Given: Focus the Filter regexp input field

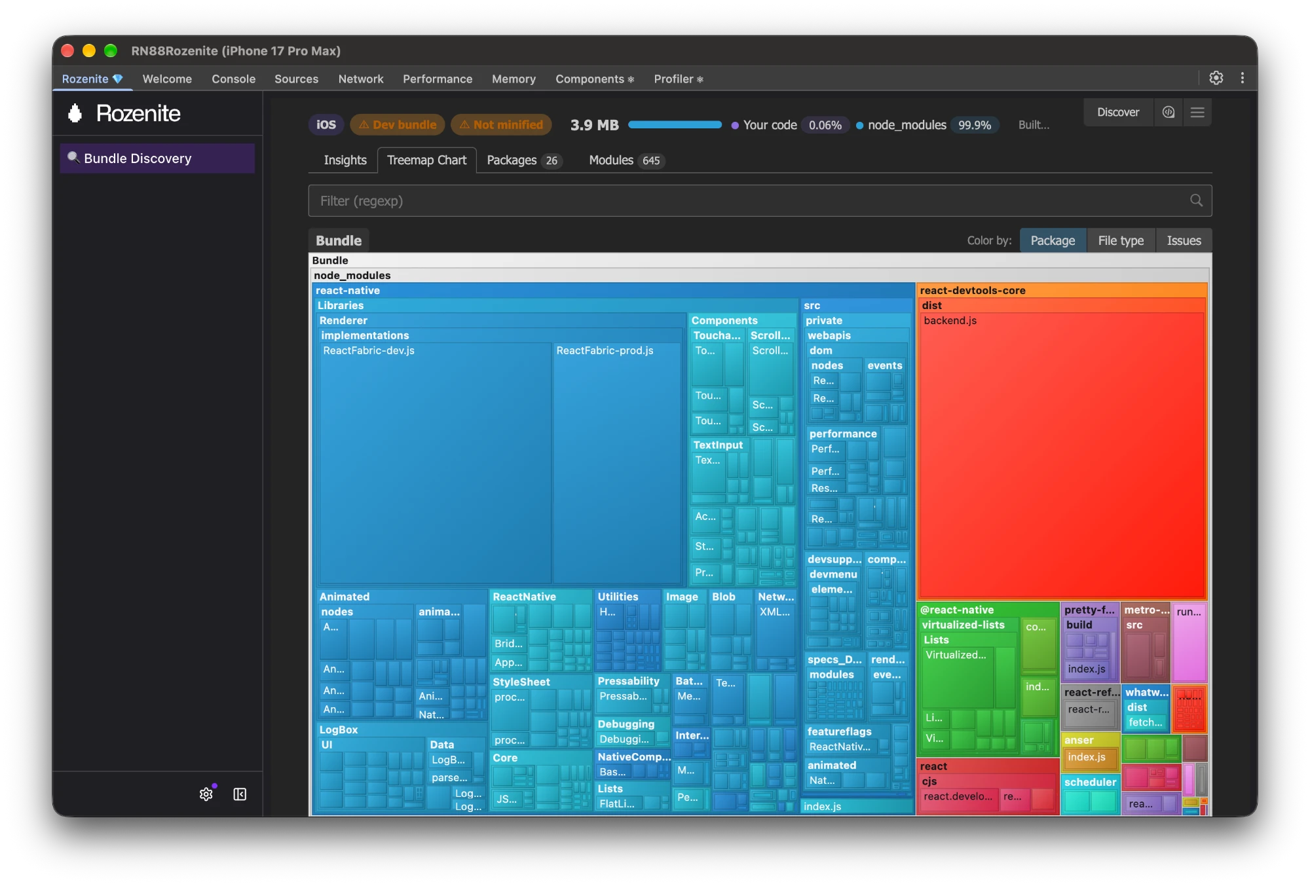Looking at the screenshot, I should click(x=760, y=200).
